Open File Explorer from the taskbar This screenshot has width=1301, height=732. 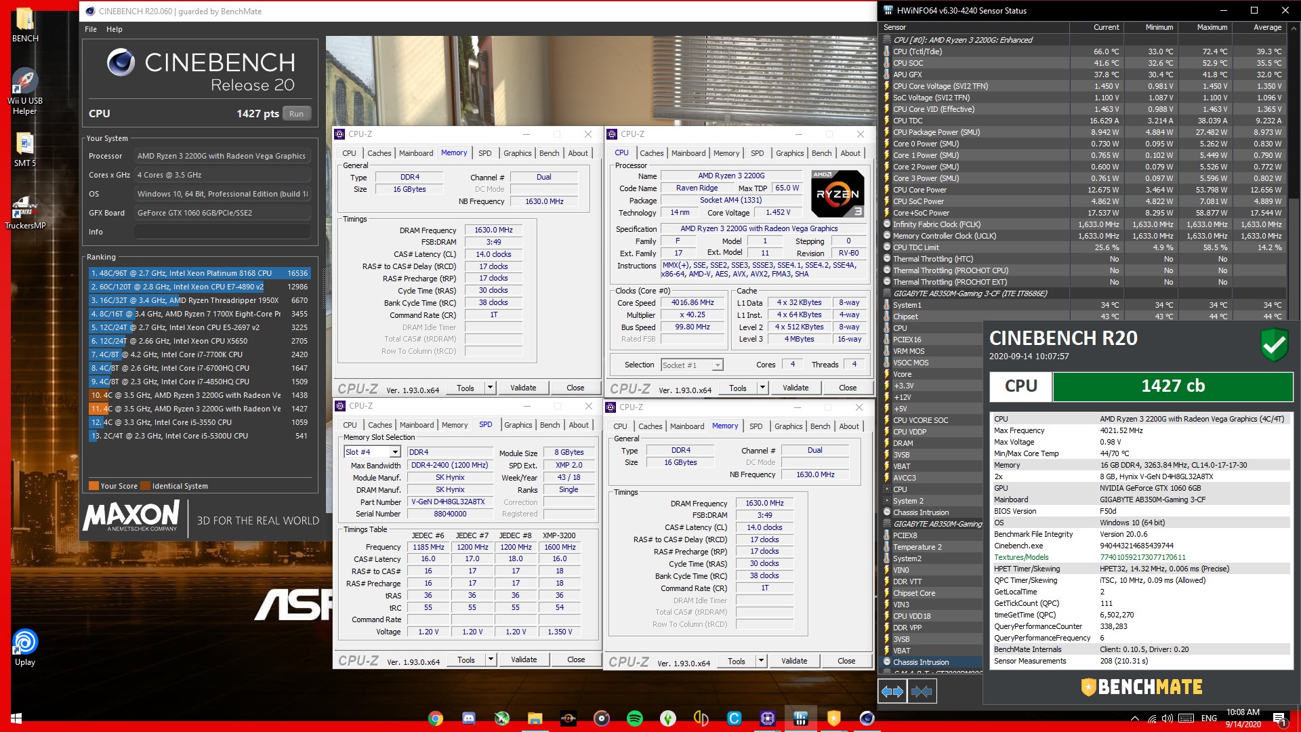point(535,718)
